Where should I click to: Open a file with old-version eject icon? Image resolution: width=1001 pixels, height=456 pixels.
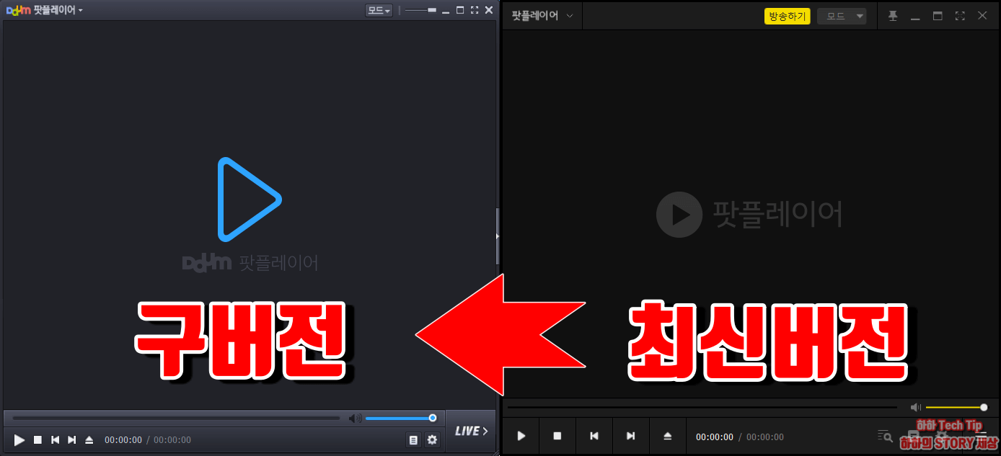point(89,439)
